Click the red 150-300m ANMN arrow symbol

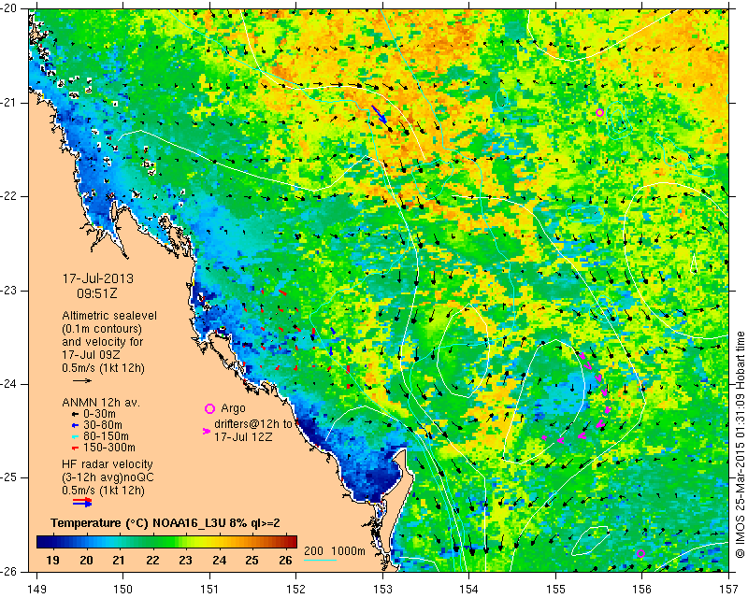point(75,448)
